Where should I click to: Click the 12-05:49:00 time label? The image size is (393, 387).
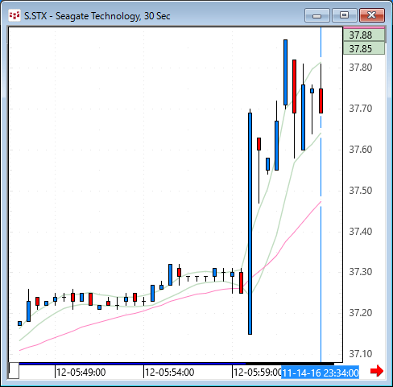coord(81,373)
